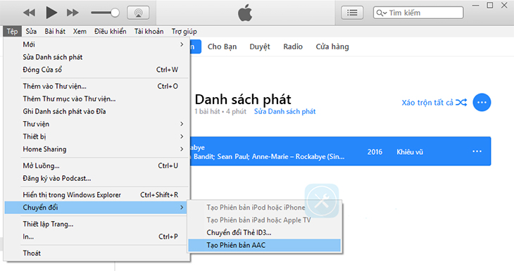This screenshot has width=514, height=271.
Task: Expand the Thiết bị submenu
Action: pyautogui.click(x=96, y=137)
